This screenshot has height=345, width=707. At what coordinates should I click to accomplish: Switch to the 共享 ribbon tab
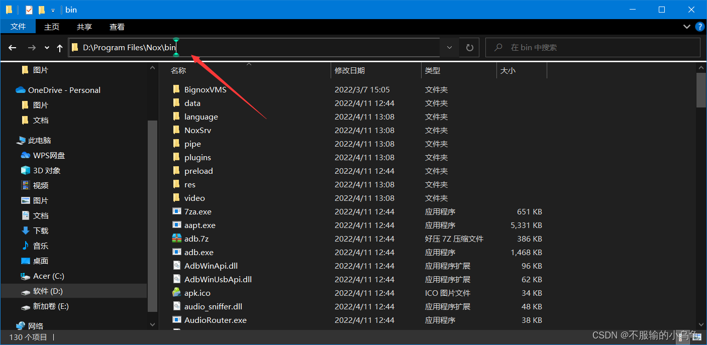84,27
